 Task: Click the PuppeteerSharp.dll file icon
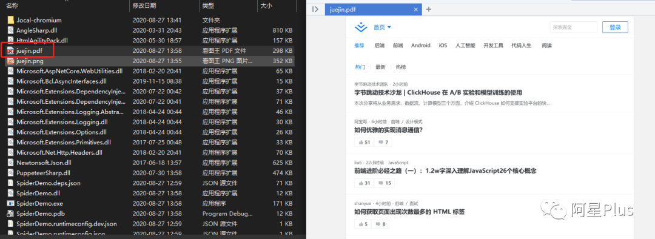[x=10, y=173]
